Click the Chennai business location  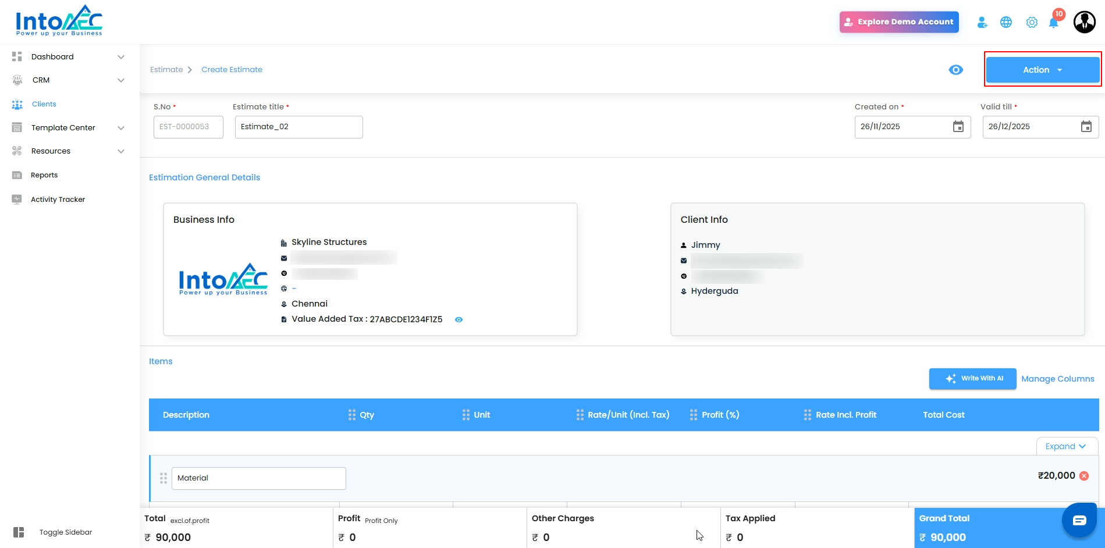click(x=310, y=304)
